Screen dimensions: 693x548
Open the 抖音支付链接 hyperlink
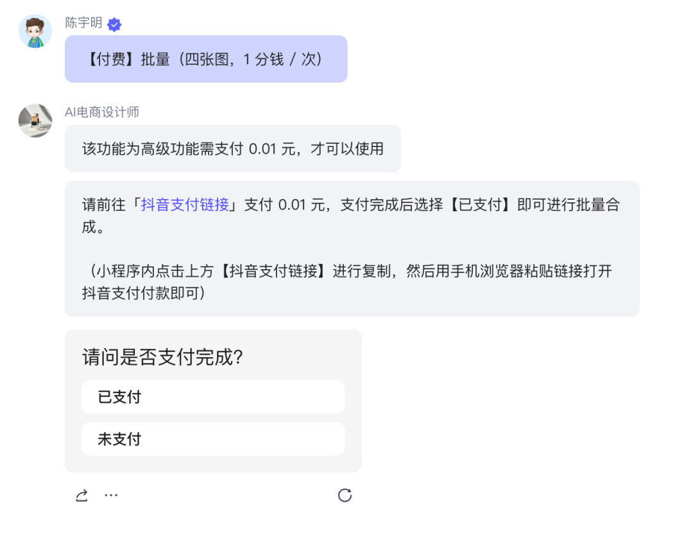[x=185, y=205]
